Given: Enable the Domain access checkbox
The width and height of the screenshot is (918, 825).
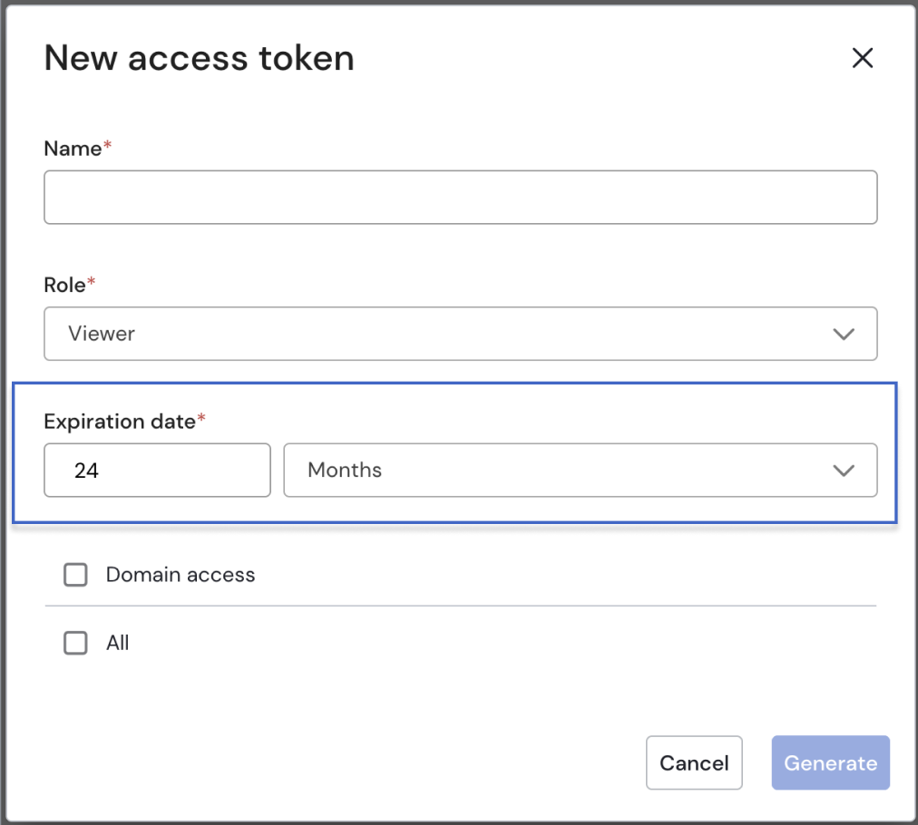Looking at the screenshot, I should coord(76,575).
